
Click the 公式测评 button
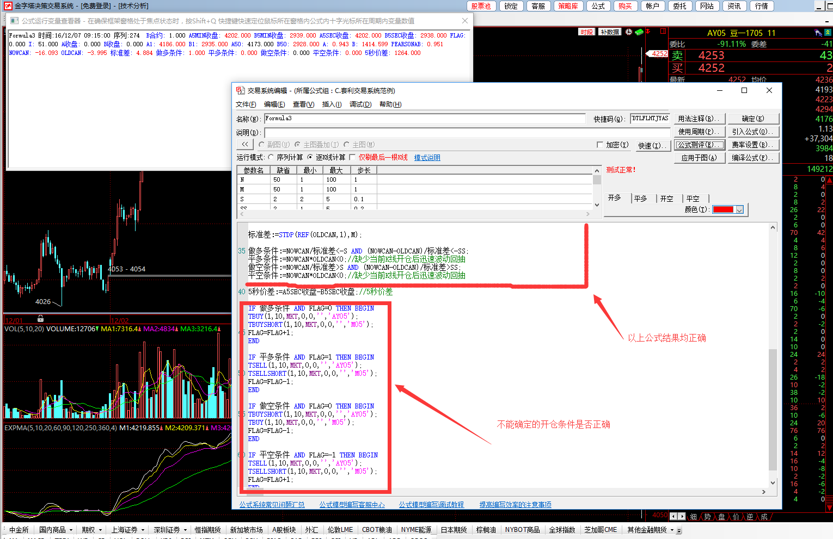tap(700, 145)
